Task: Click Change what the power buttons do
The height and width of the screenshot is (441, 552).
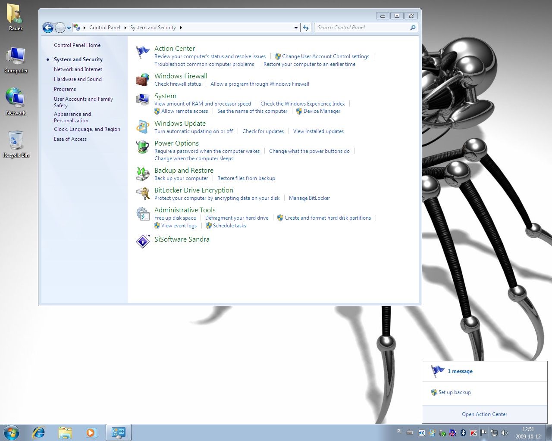Action: coord(309,151)
